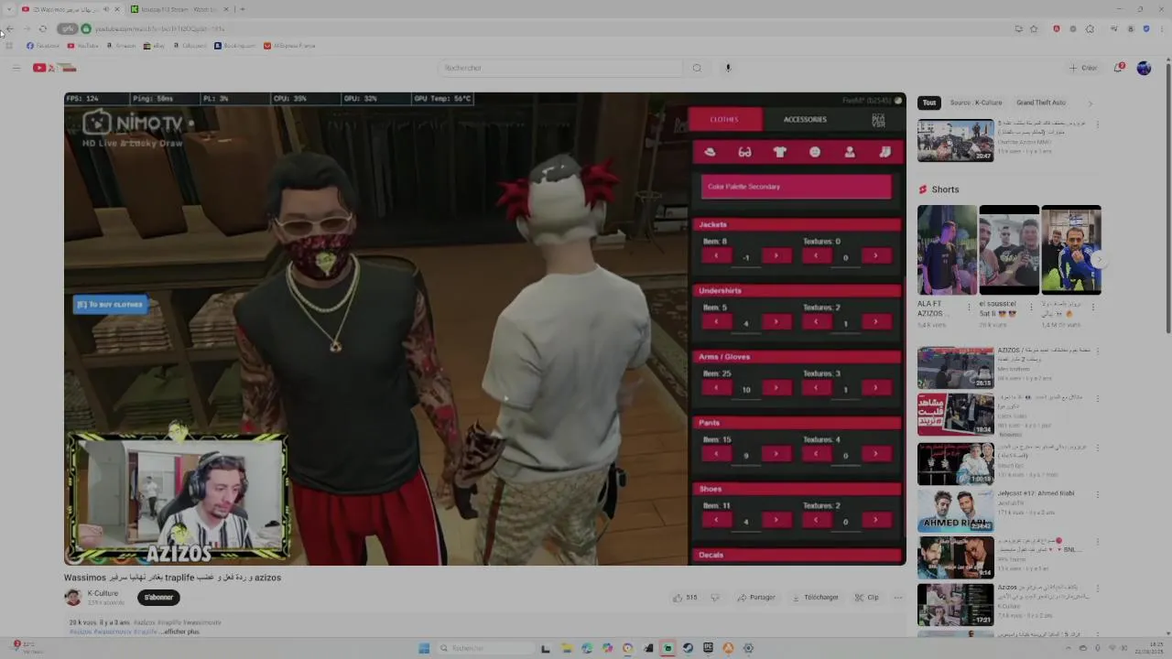Switch to the second browser tab
The width and height of the screenshot is (1172, 659).
tap(179, 9)
